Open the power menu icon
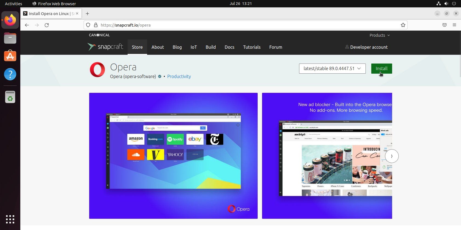This screenshot has height=230, width=461. click(x=454, y=4)
